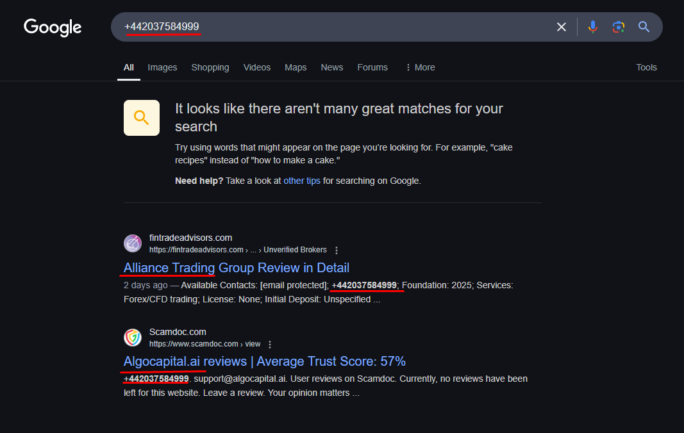Go to the Videos tab
This screenshot has height=433, width=684.
tap(257, 68)
